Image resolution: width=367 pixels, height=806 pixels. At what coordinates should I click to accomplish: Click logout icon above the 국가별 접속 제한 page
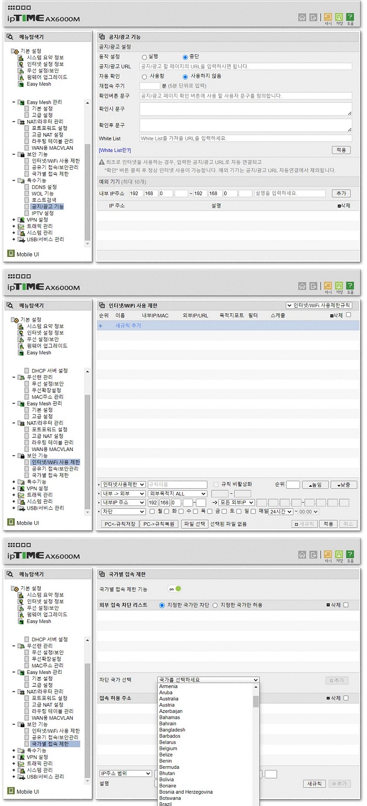point(313,555)
